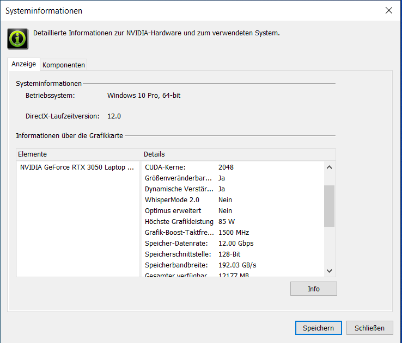Click Windows 10 Pro, 64-bit text
This screenshot has height=343, width=402.
point(144,96)
